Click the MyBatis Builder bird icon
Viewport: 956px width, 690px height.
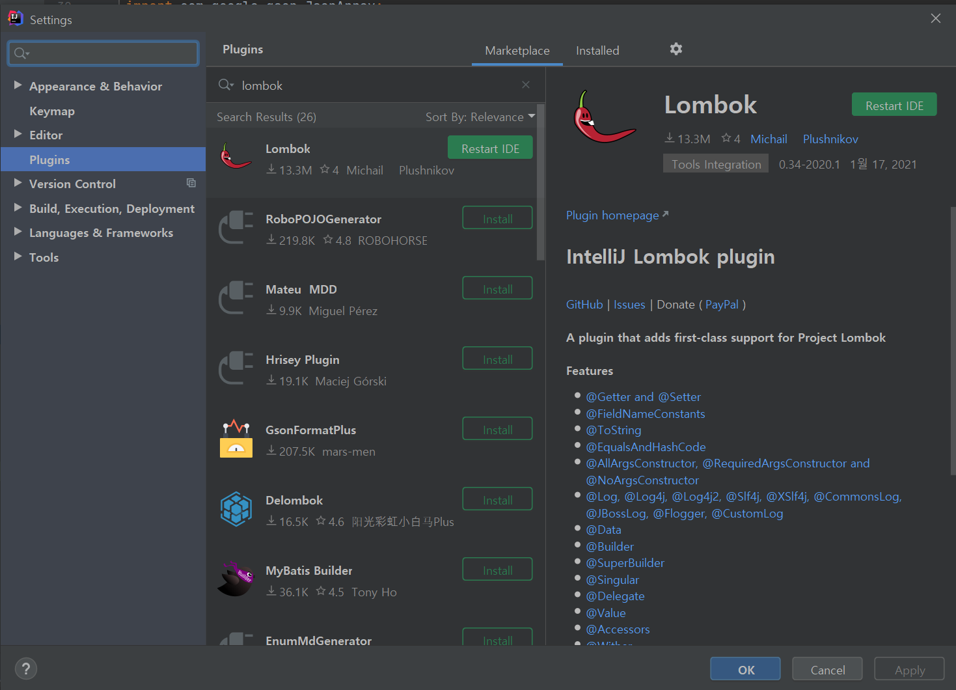tap(236, 579)
